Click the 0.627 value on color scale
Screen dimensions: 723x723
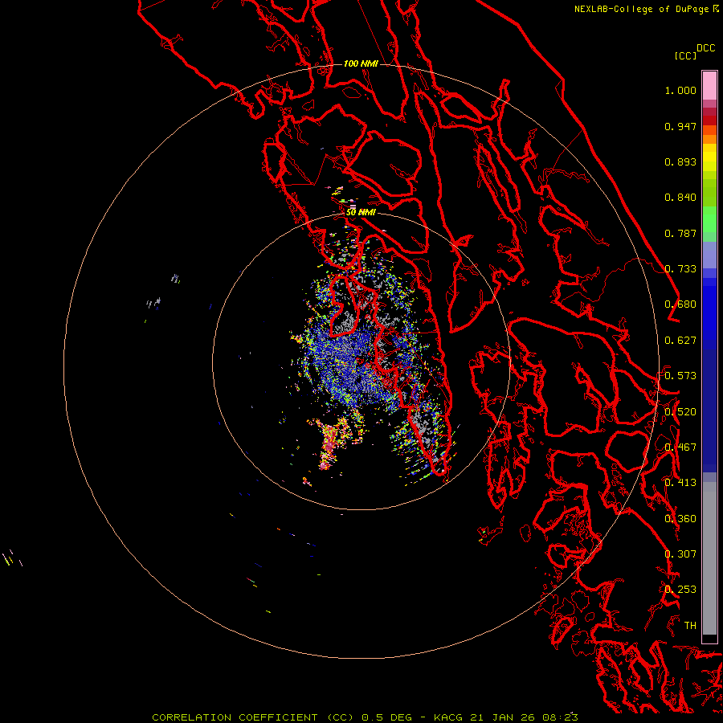point(680,341)
